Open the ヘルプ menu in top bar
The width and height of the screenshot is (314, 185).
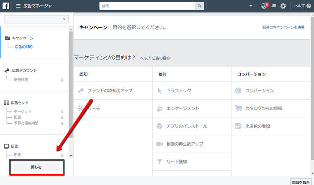pos(302,6)
